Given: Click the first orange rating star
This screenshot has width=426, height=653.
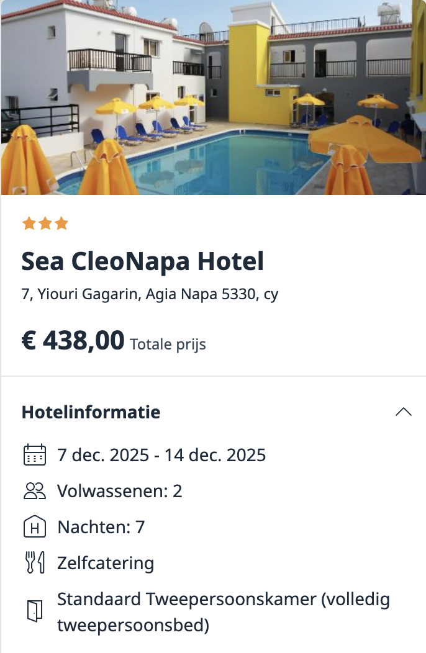Looking at the screenshot, I should tap(29, 224).
